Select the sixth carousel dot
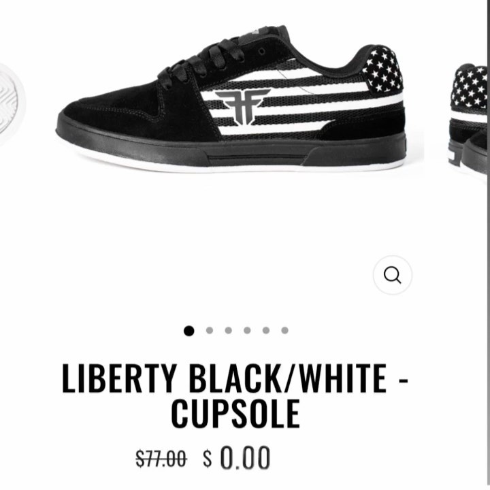 point(284,330)
